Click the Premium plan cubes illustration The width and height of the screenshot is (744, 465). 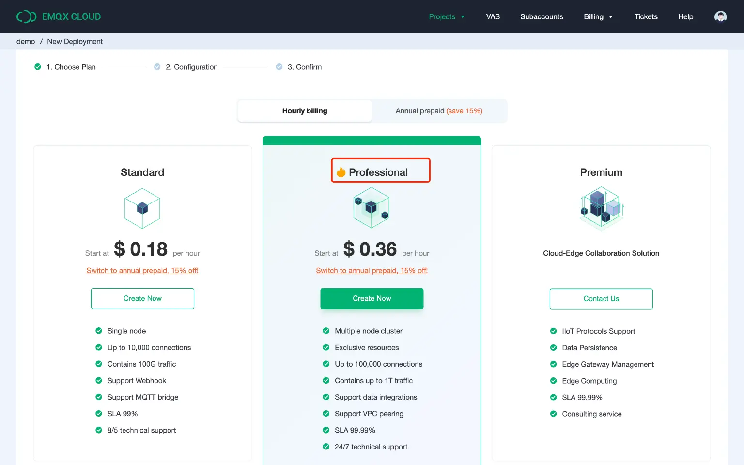[x=601, y=209]
